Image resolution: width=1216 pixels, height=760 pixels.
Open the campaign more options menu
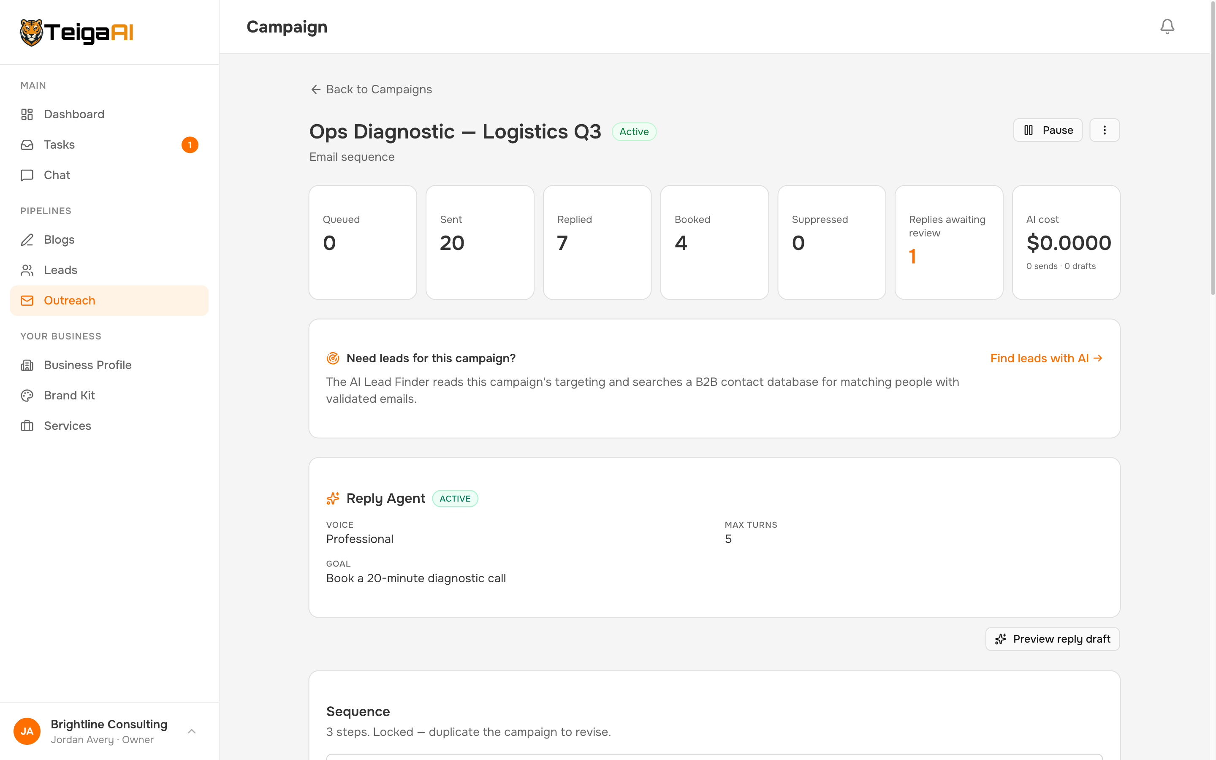tap(1105, 130)
